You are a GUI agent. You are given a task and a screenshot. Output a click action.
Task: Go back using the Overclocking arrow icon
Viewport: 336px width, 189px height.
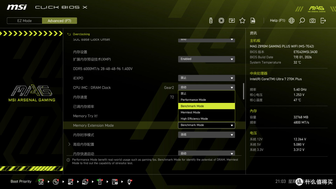69,34
